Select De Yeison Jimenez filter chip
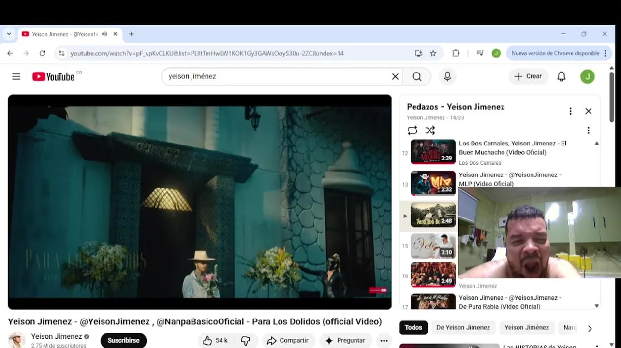The height and width of the screenshot is (348, 621). tap(463, 327)
